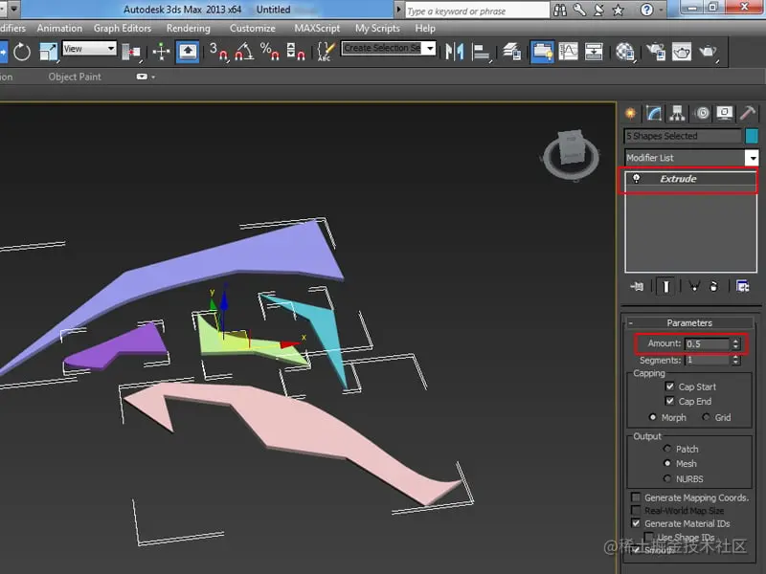Choose the Grid capping option
Viewport: 766px width, 574px height.
coord(708,417)
